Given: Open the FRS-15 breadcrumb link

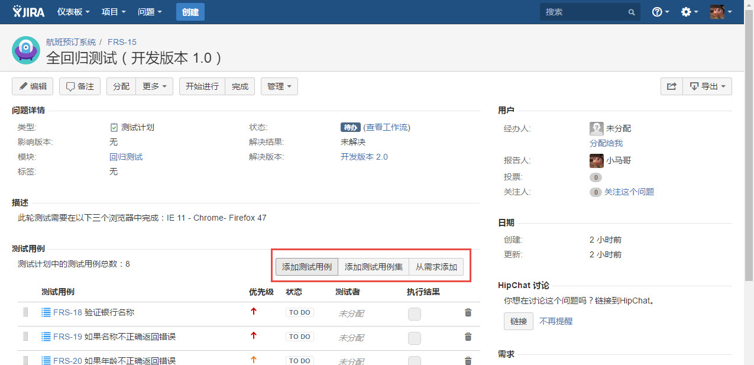Looking at the screenshot, I should pyautogui.click(x=122, y=42).
